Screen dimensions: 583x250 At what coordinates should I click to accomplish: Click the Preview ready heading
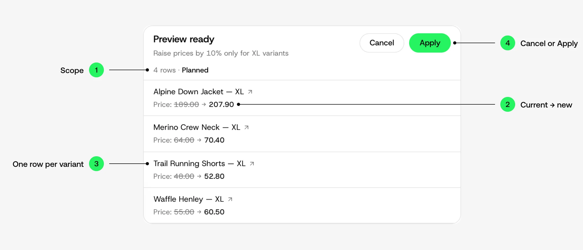click(184, 39)
